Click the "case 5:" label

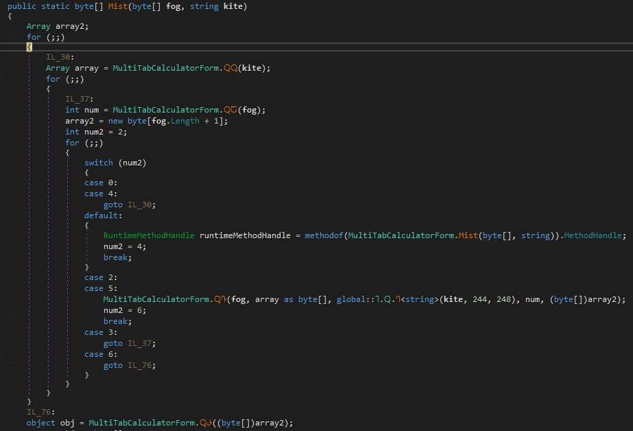[101, 288]
